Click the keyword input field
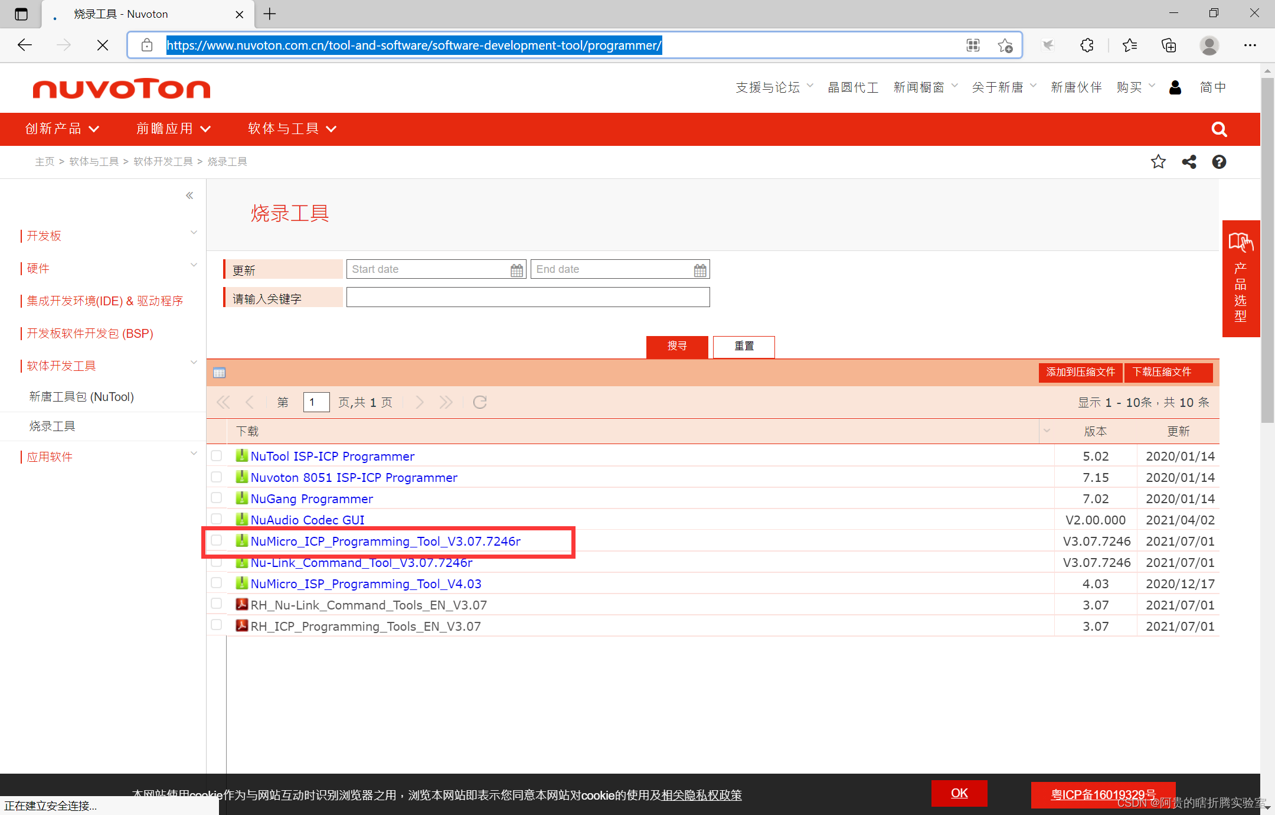This screenshot has height=815, width=1275. [528, 297]
